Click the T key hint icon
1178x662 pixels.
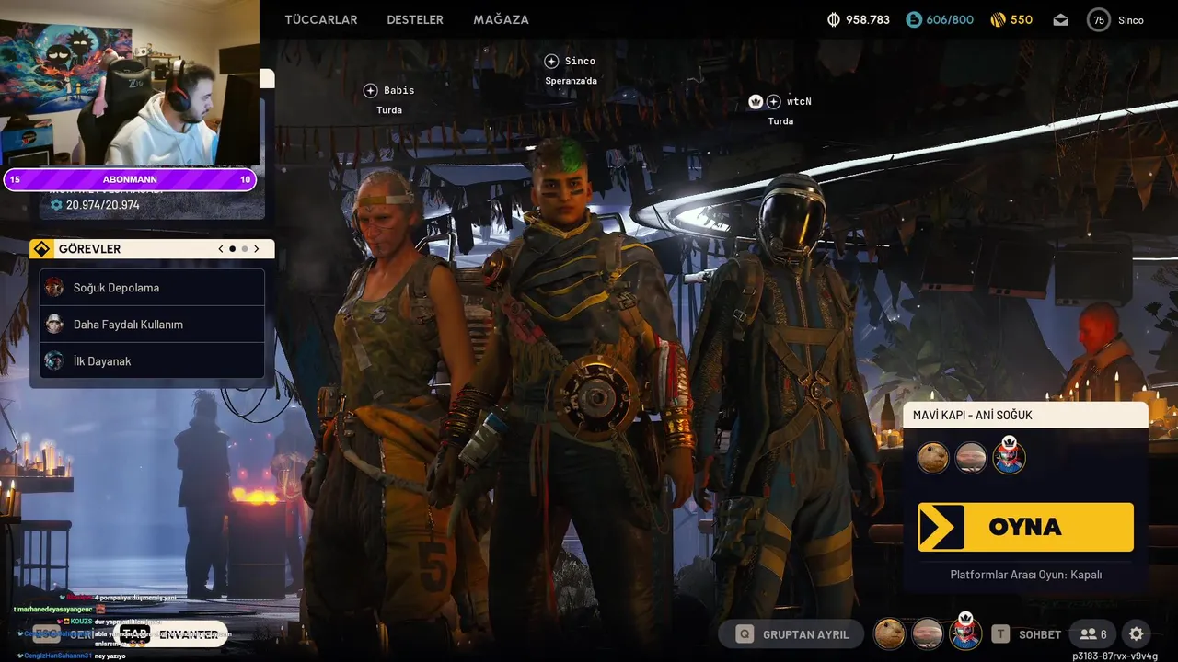1000,634
